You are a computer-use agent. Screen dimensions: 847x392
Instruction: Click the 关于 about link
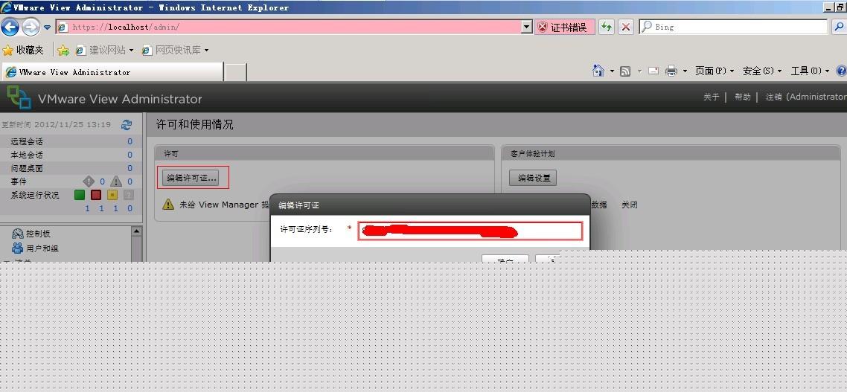point(711,97)
